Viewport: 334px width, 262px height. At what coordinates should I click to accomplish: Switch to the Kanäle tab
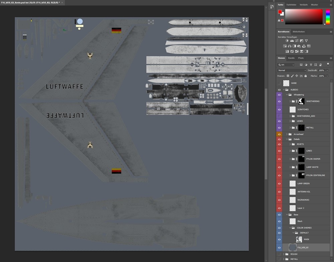pos(291,58)
